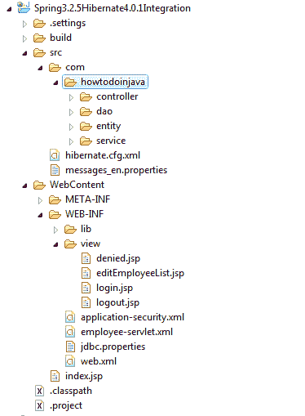Click the logout.jsp file icon
305x416 pixels.
click(x=86, y=302)
